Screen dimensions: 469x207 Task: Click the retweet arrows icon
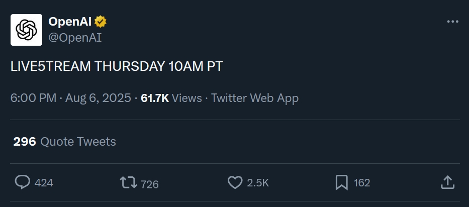128,183
